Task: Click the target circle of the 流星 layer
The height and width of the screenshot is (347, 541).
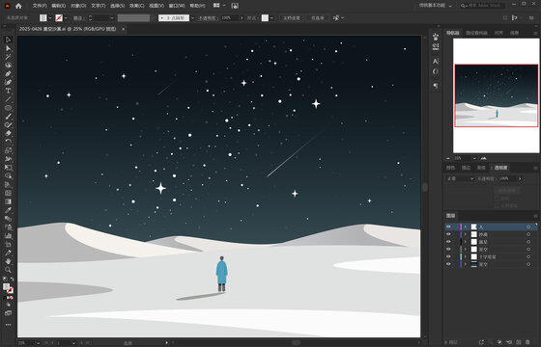Action: [x=528, y=242]
